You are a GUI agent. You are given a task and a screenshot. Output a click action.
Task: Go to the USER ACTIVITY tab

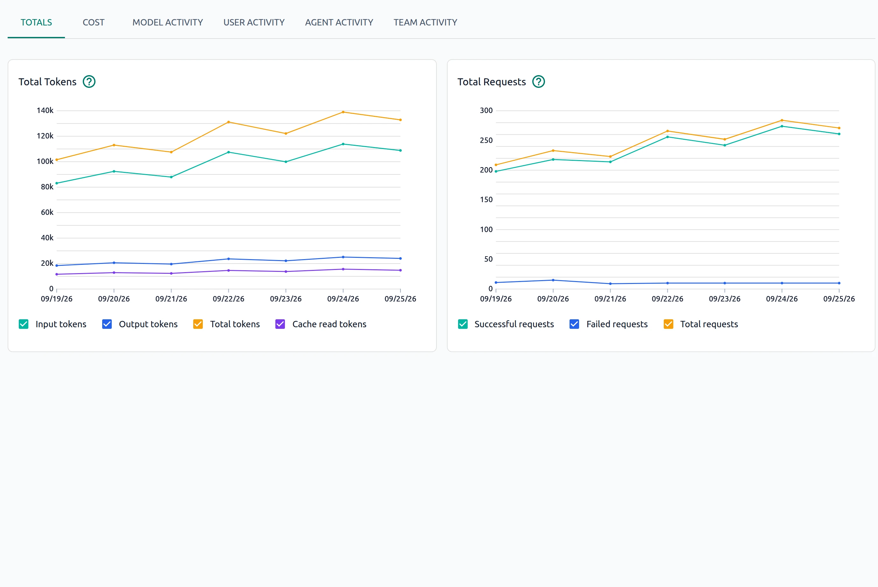click(x=254, y=23)
